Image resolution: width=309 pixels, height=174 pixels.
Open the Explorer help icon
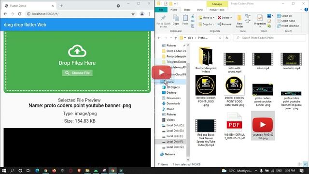pos(306,10)
